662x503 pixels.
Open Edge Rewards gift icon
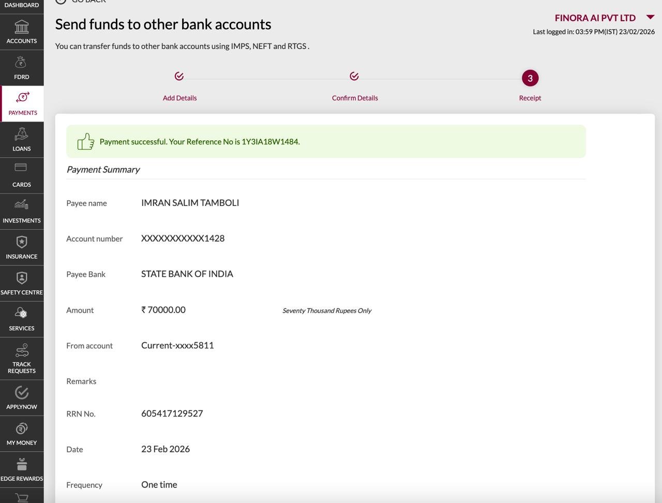pos(21,464)
